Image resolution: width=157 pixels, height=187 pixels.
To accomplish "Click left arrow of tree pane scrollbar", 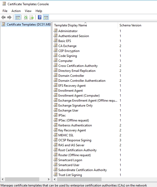I will click(3, 179).
